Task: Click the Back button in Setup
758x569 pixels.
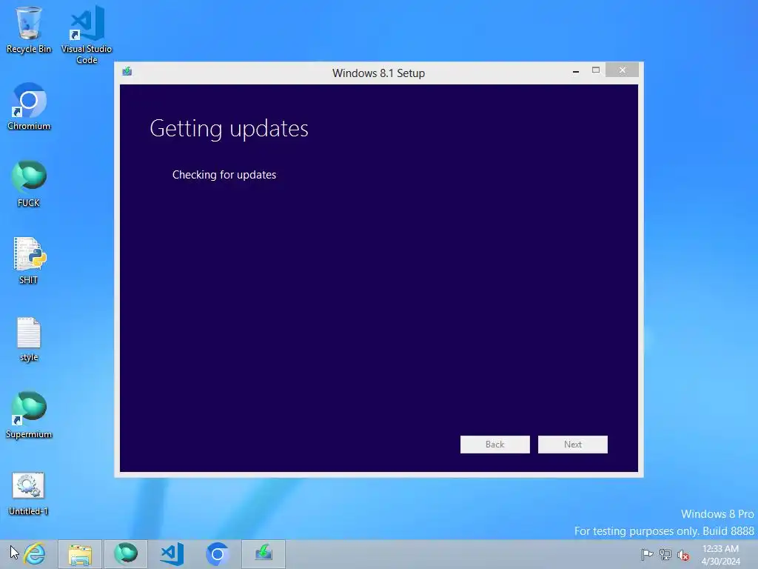Action: click(x=495, y=445)
